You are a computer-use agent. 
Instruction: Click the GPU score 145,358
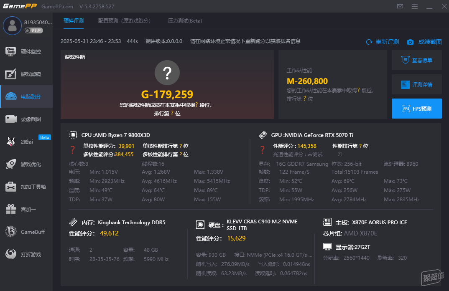click(307, 146)
